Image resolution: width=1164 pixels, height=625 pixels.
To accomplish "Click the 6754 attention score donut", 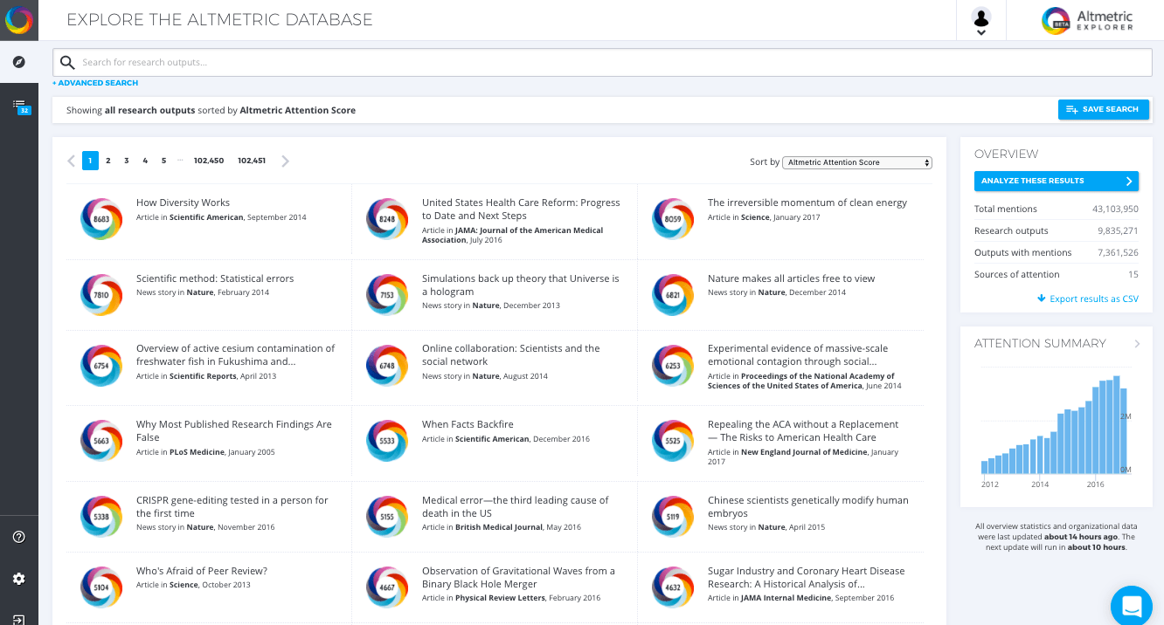I will point(101,366).
